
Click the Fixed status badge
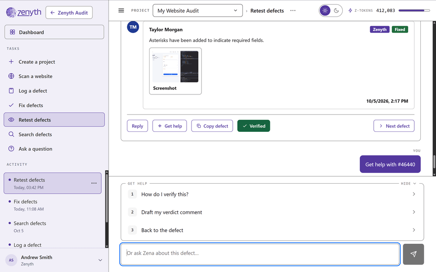pyautogui.click(x=400, y=30)
